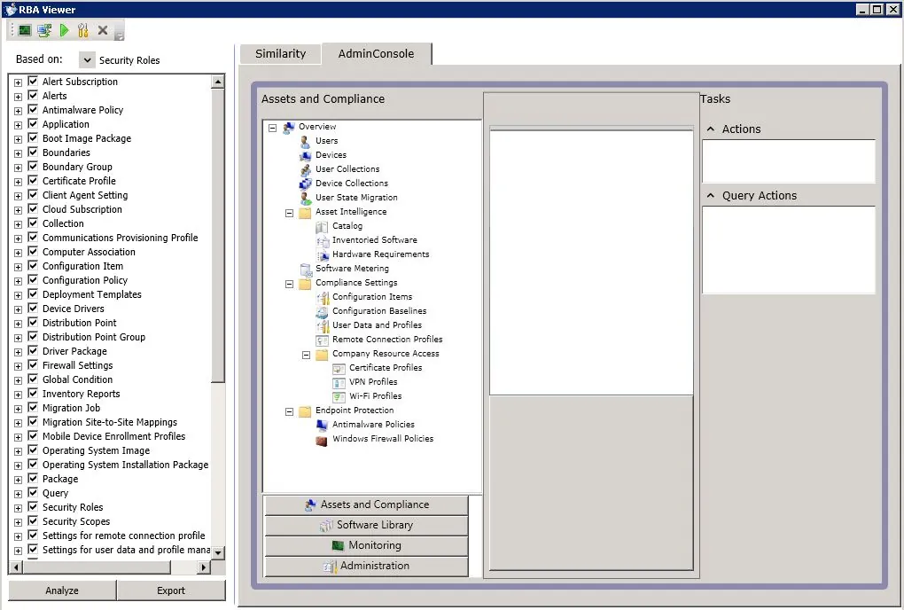Click the black X toolbar icon
The width and height of the screenshot is (904, 610).
click(103, 30)
